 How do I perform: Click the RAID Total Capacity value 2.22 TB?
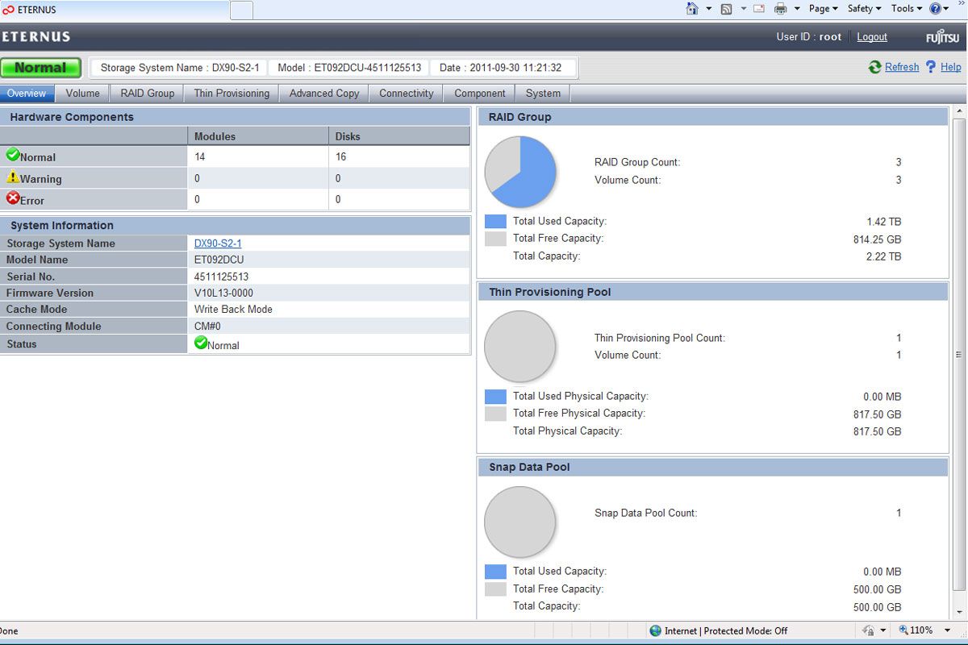tap(884, 256)
